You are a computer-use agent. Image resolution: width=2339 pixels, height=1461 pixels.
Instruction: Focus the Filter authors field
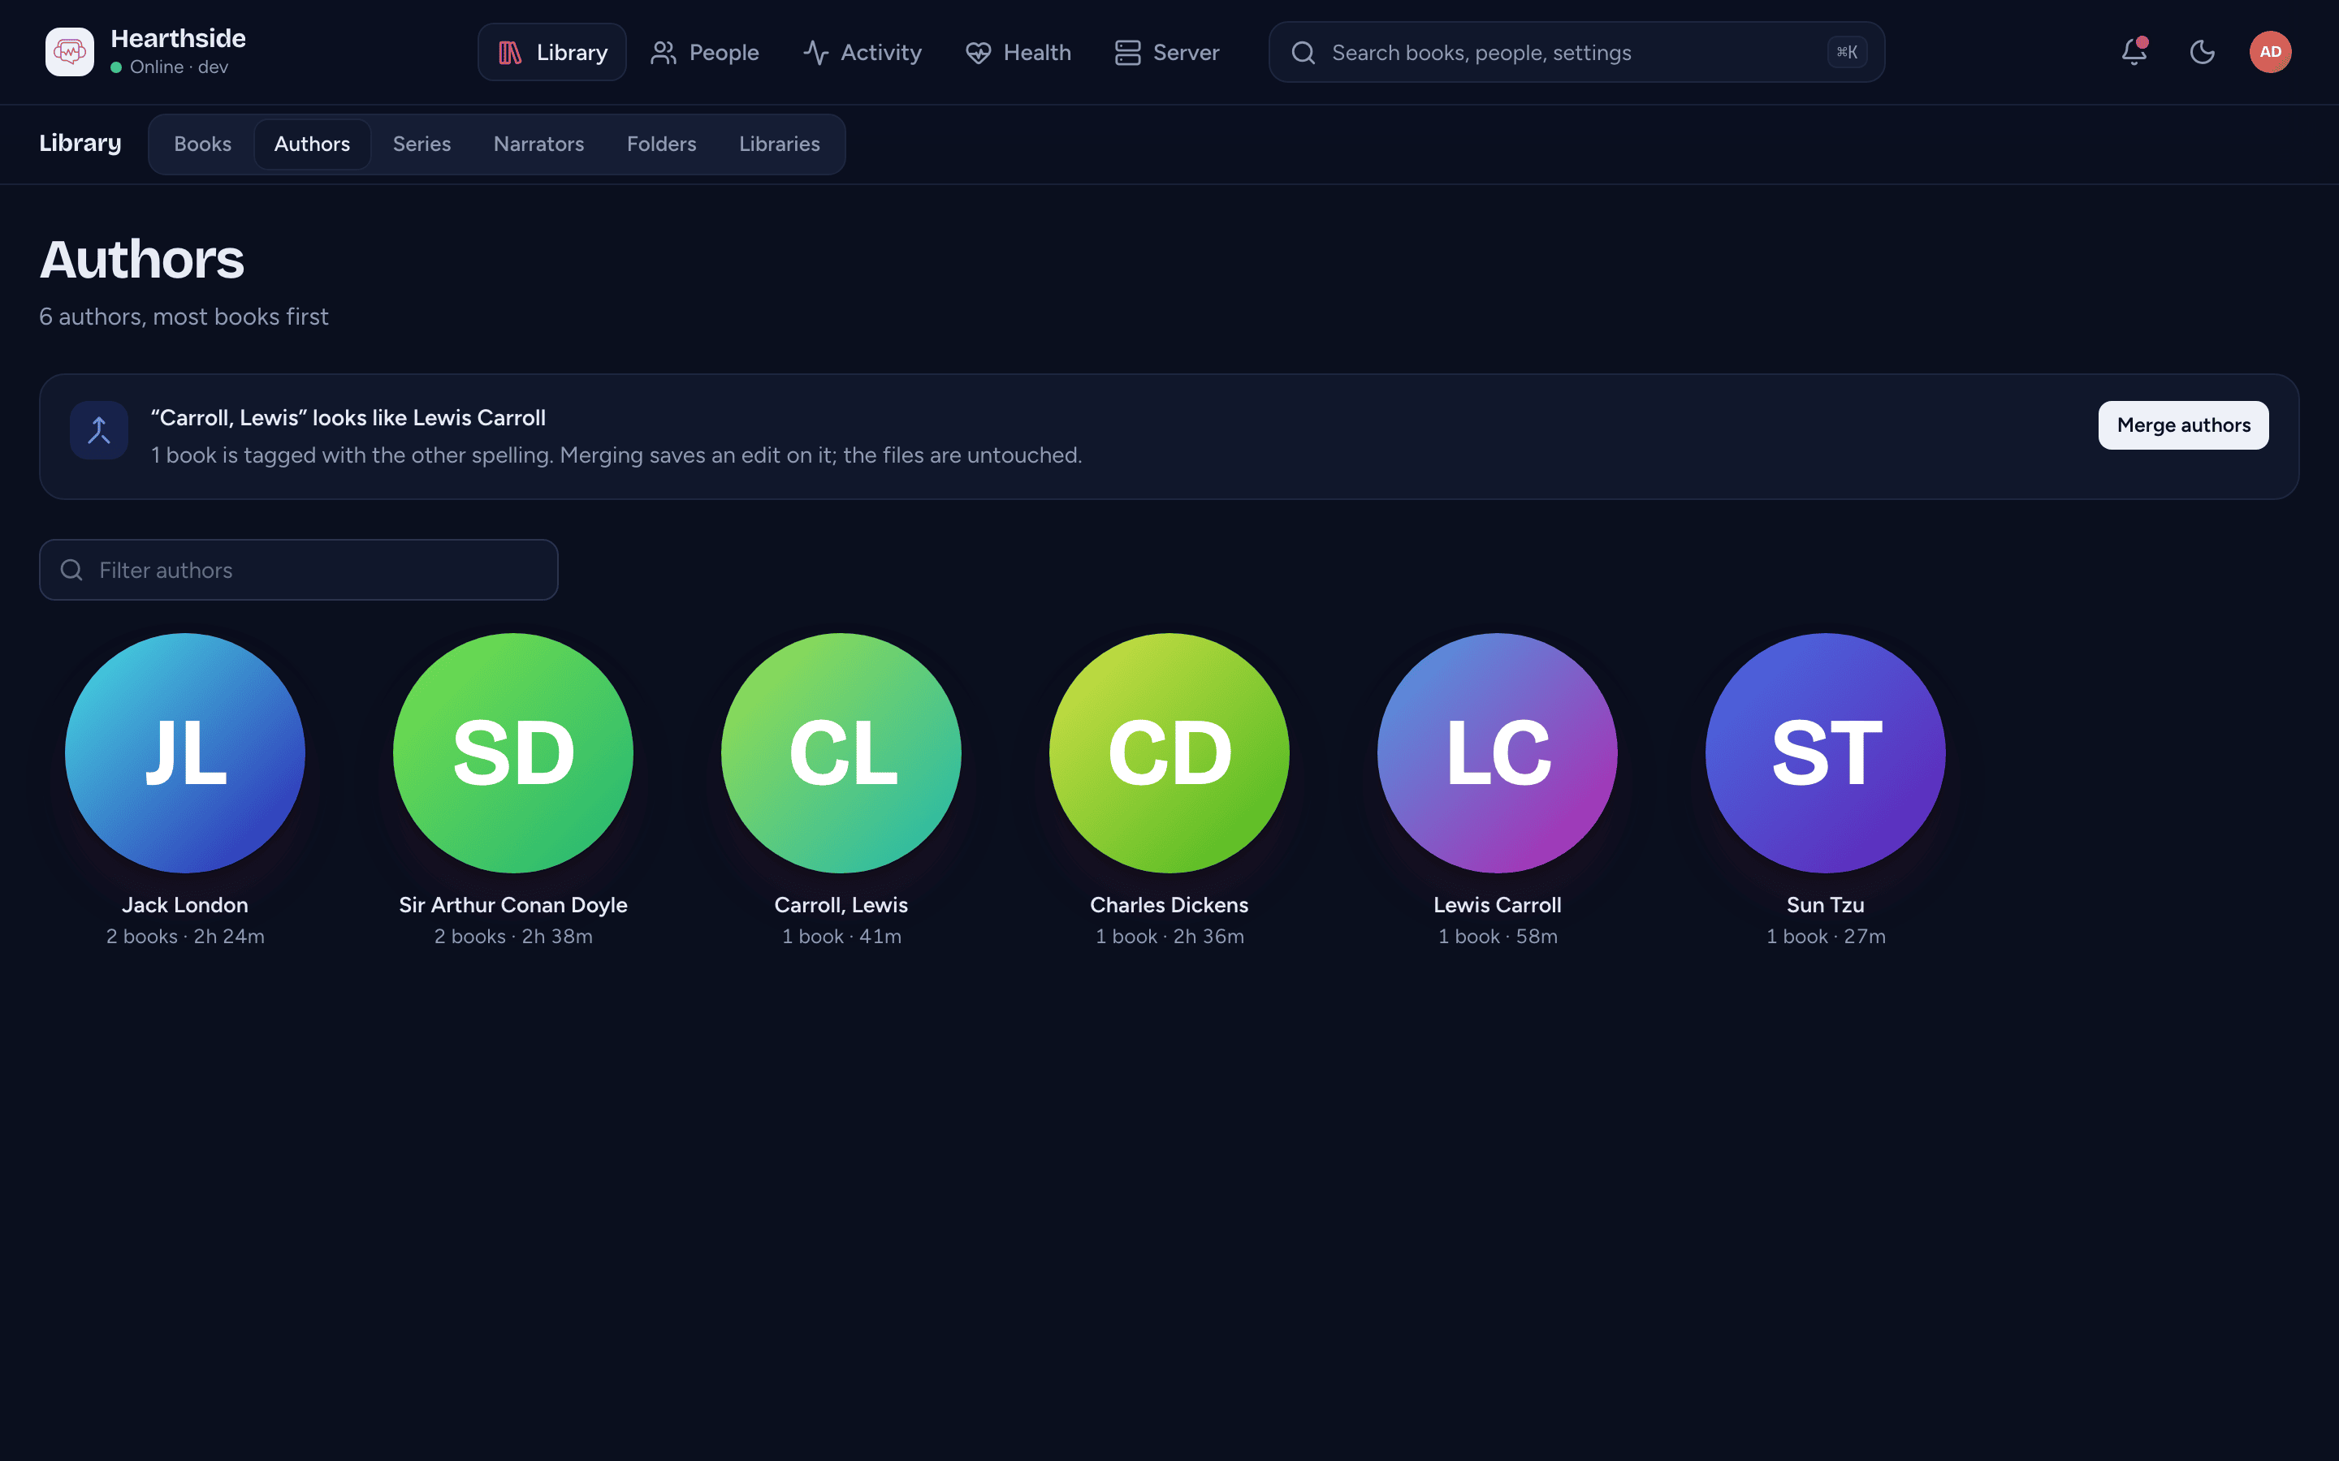click(299, 570)
